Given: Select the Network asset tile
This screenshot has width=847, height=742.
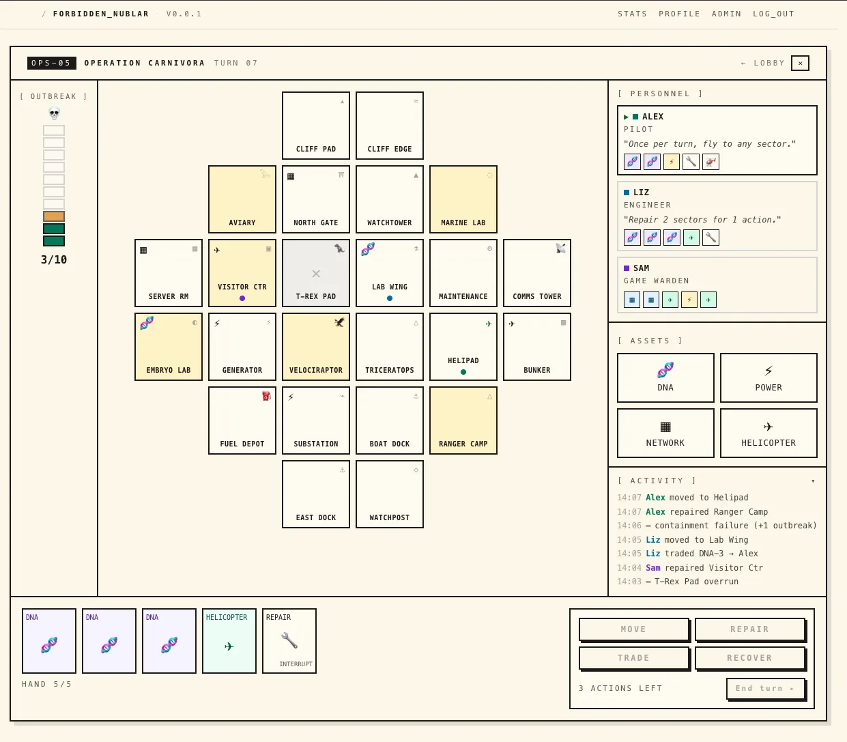Looking at the screenshot, I should tap(665, 433).
